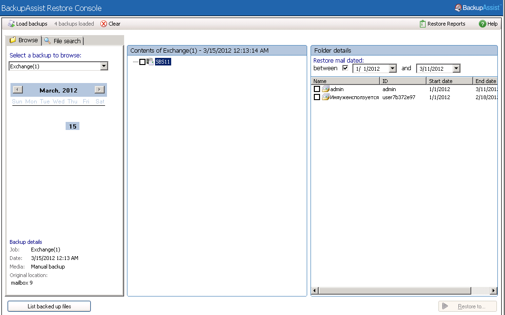This screenshot has height=315, width=505.
Task: Check the Имяужеиспользуется mailbox checkbox
Action: (x=317, y=97)
